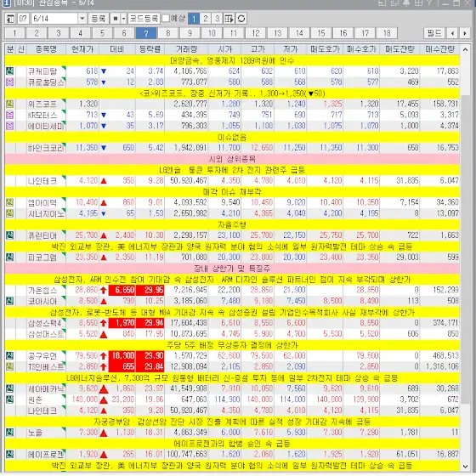Click the scrollbar down arrow
This screenshot has height=476, width=476.
click(465, 467)
